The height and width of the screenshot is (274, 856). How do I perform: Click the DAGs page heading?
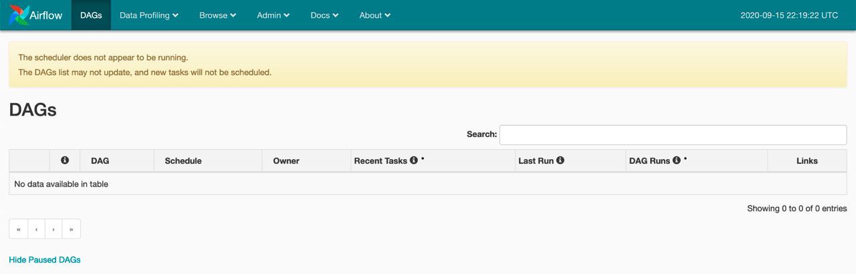pyautogui.click(x=33, y=111)
